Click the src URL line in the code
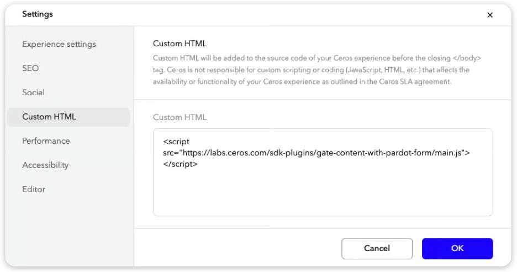 (x=316, y=153)
